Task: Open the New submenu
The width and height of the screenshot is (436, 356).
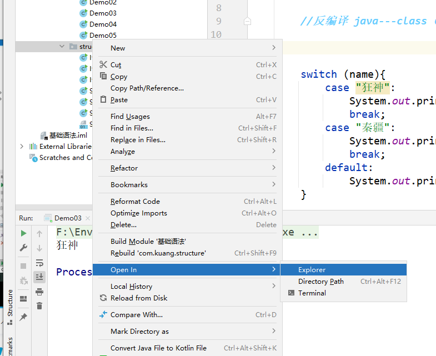Action: pyautogui.click(x=187, y=48)
